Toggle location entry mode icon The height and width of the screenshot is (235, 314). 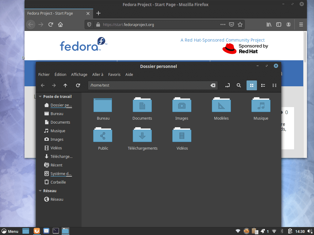tap(228, 85)
